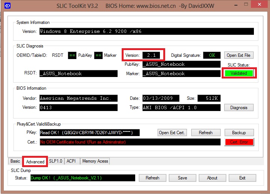Click the Cert. field with red error message
Viewport: 270px width, 194px height.
(x=130, y=142)
